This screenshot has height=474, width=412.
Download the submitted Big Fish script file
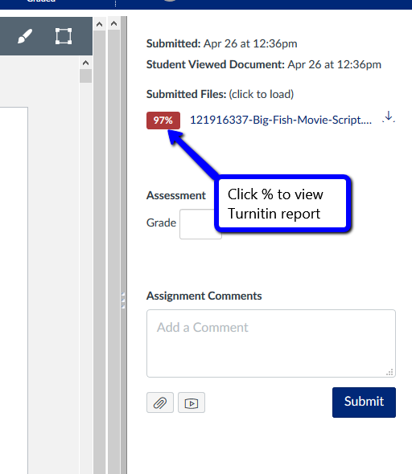389,117
